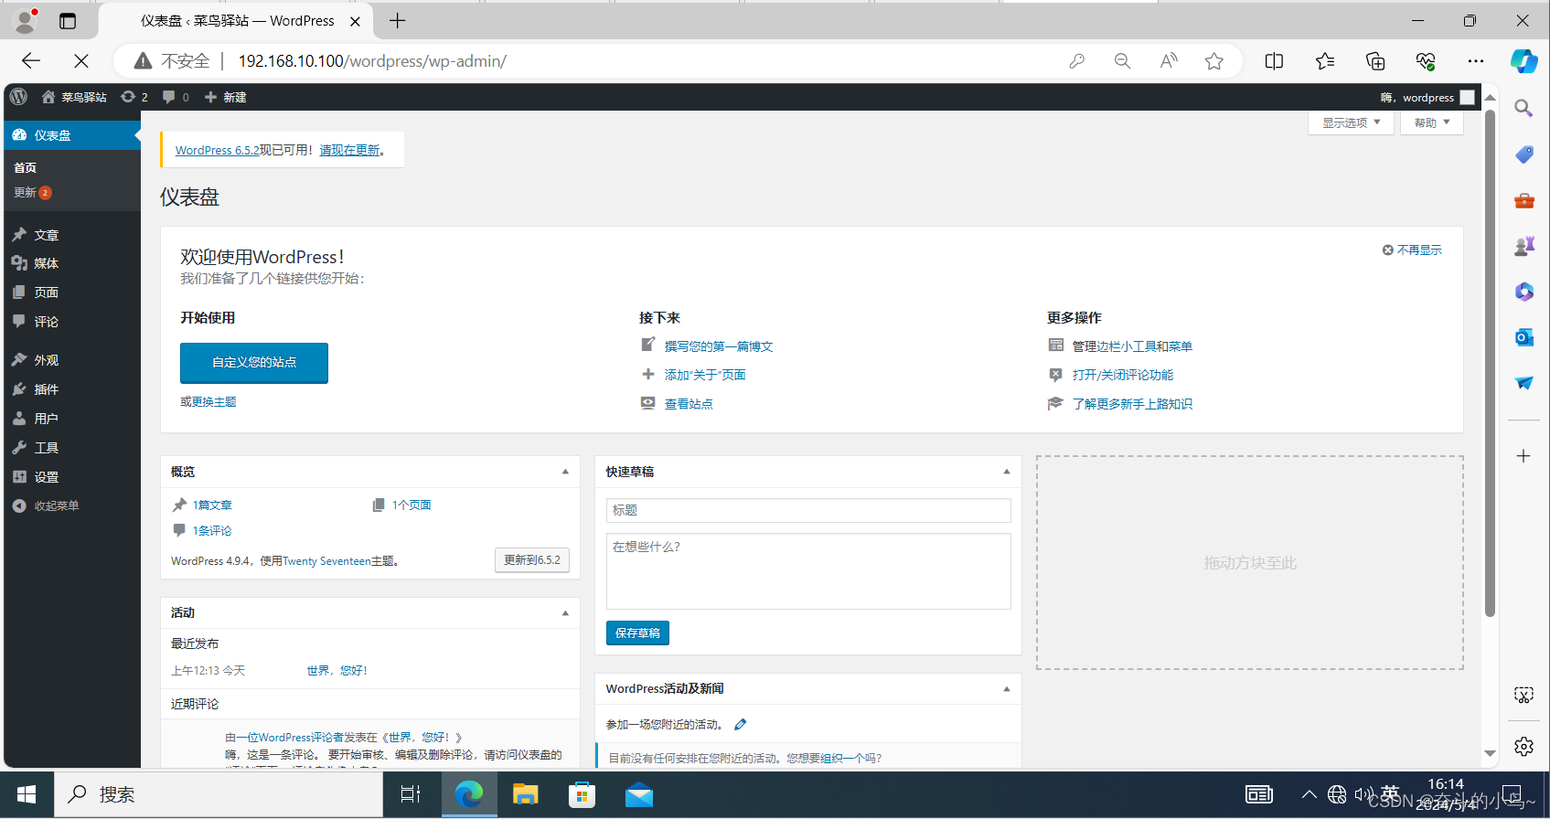Image resolution: width=1550 pixels, height=819 pixels.
Task: Open Read aloud icon in address bar
Action: [x=1168, y=61]
